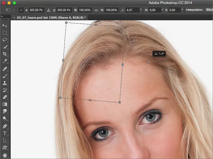213x159 pixels.
Task: Select the Eraser tool
Action: point(5,97)
